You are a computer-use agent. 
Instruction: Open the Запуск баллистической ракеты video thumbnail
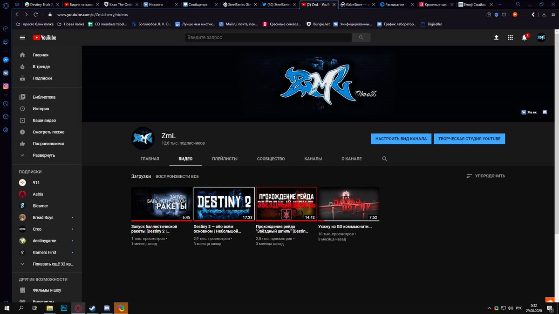(x=162, y=204)
